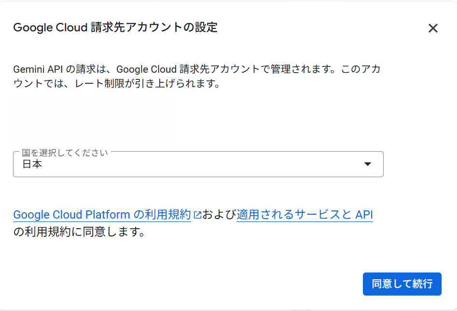Select the 日本 value in country field
The height and width of the screenshot is (311, 457).
[x=32, y=164]
